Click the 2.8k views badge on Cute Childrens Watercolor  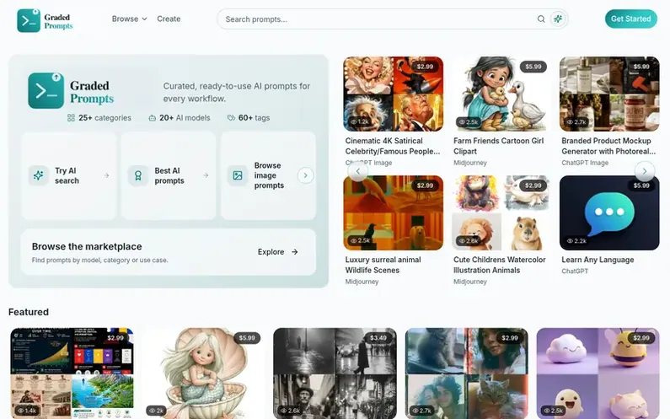pyautogui.click(x=469, y=241)
